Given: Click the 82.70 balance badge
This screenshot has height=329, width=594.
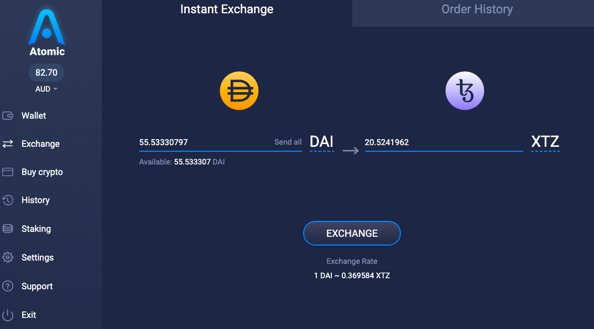Looking at the screenshot, I should (x=46, y=73).
